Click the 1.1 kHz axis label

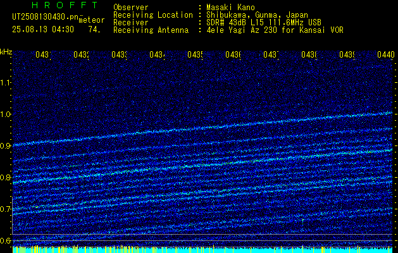click(x=5, y=82)
